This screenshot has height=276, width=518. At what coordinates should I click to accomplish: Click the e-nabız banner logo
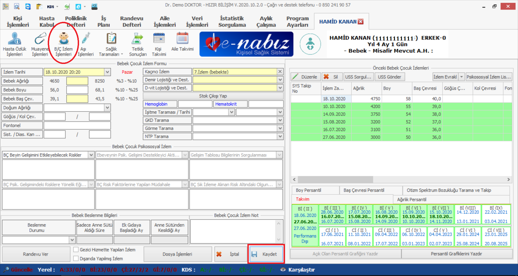(246, 44)
